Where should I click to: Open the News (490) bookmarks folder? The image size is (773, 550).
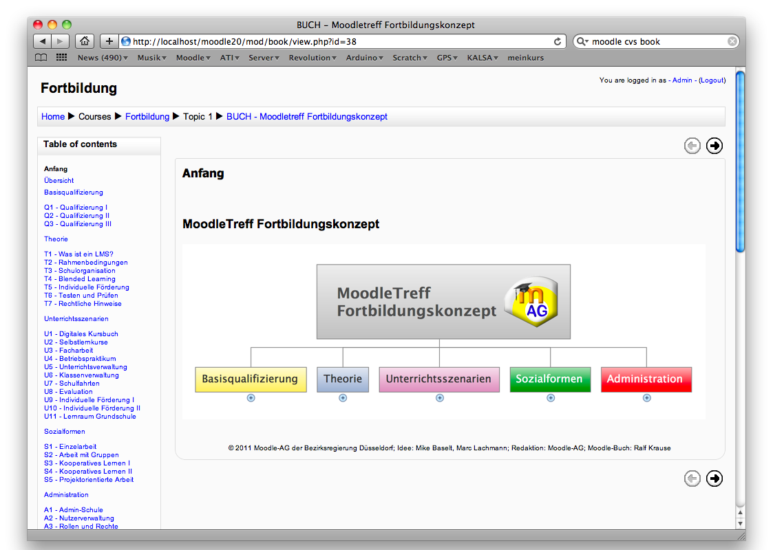click(103, 58)
